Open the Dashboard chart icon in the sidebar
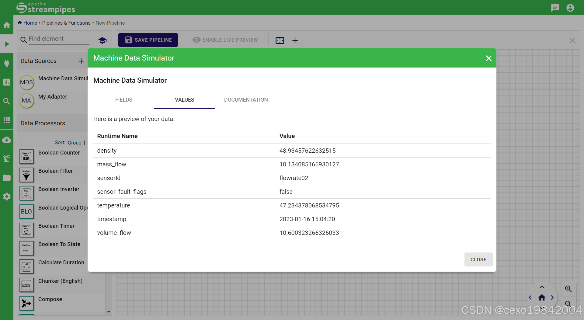This screenshot has width=584, height=320. [7, 82]
